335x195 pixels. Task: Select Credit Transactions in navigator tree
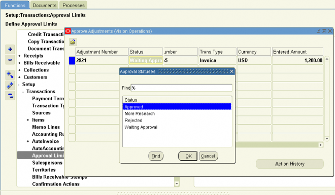46,34
